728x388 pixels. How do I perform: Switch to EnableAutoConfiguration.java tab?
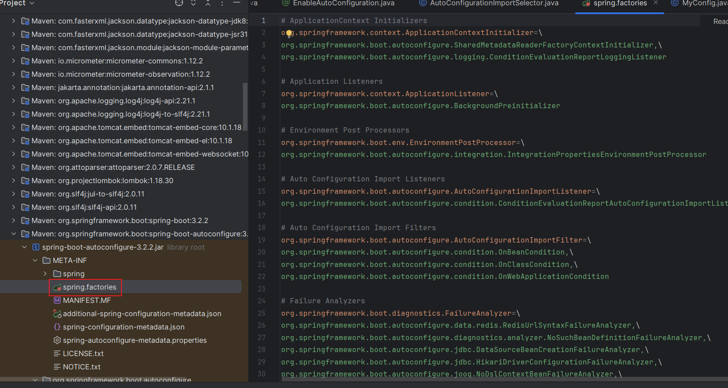coord(339,3)
